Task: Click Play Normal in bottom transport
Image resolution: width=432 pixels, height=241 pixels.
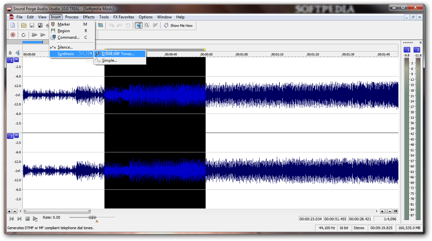Action: click(35, 219)
